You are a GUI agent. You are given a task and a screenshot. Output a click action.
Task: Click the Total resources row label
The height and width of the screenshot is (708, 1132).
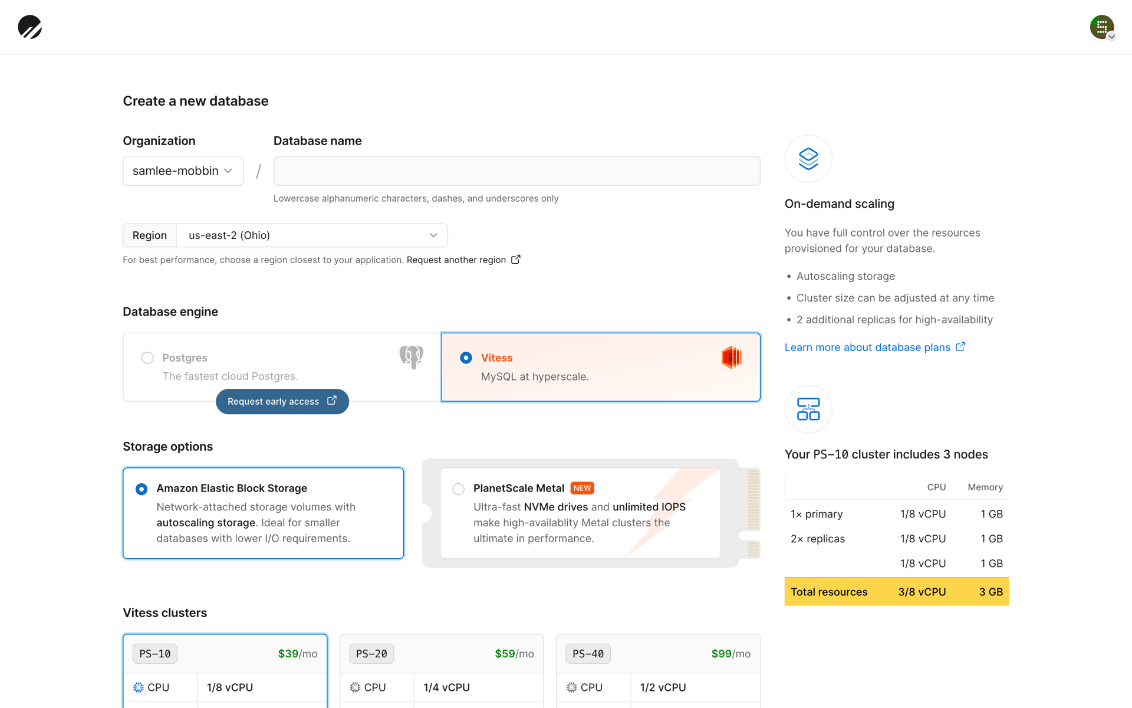coord(829,592)
